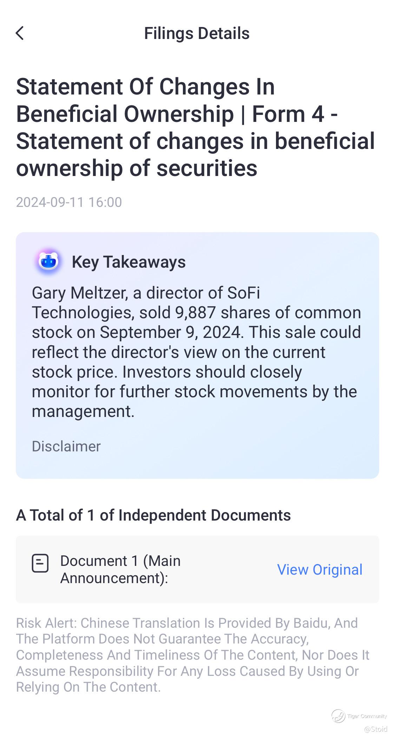Tap the Risk Alert notice text
The height and width of the screenshot is (738, 395).
[x=192, y=655]
